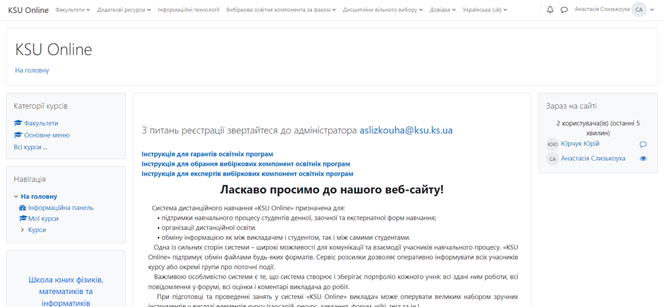Viewport: 664px width, 307px height.
Task: Click the graduation cap icon beside Мої курси
Action: [x=23, y=219]
